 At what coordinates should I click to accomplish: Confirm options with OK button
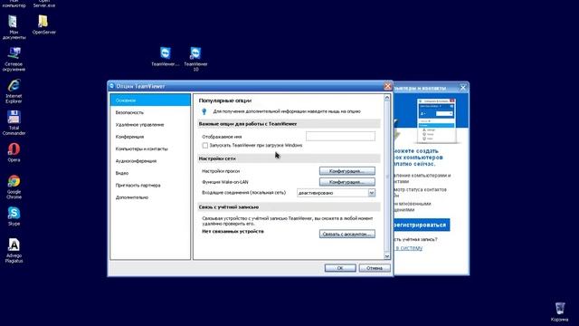click(340, 268)
